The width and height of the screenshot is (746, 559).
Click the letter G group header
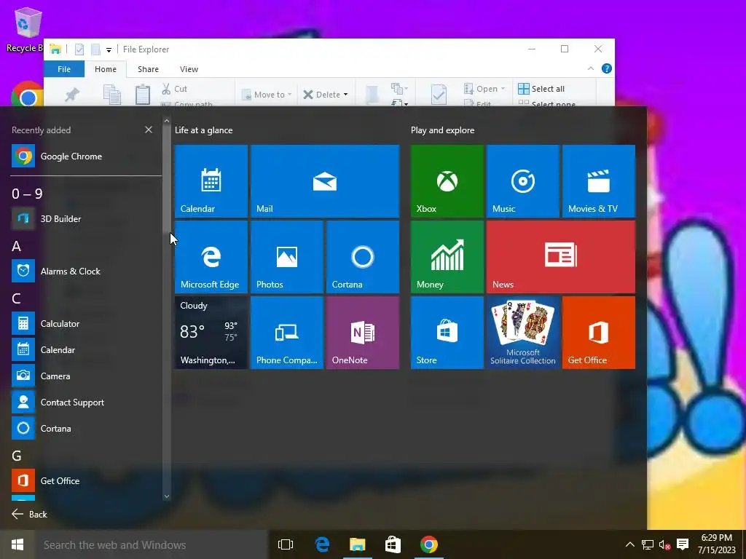[x=17, y=456]
